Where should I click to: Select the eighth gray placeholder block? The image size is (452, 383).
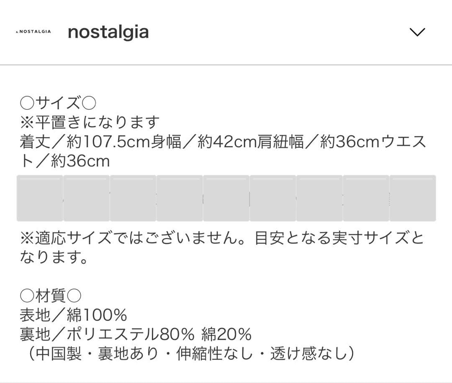coord(366,198)
